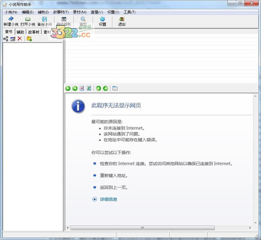Open the 辅助(I) menu
Viewport: 261px width, 240px height.
tap(43, 12)
